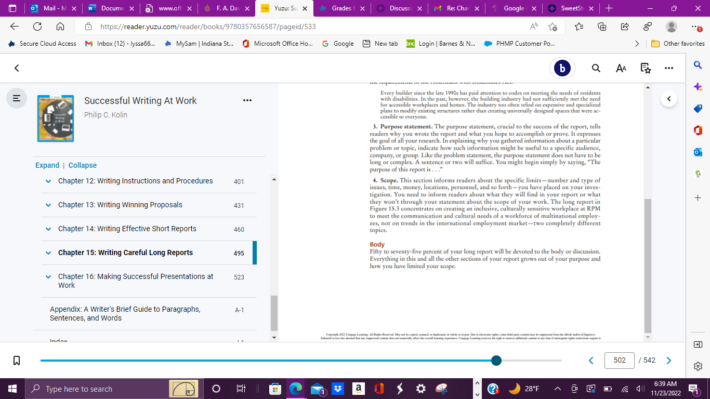The width and height of the screenshot is (710, 399).
Task: Open Edge sidebar Office icon
Action: tap(698, 130)
